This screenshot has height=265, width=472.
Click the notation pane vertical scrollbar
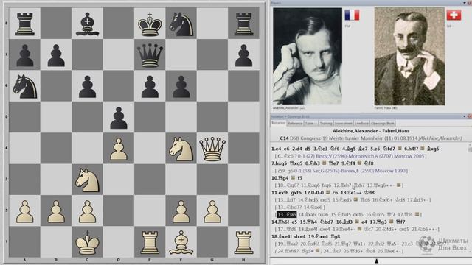pos(470,198)
